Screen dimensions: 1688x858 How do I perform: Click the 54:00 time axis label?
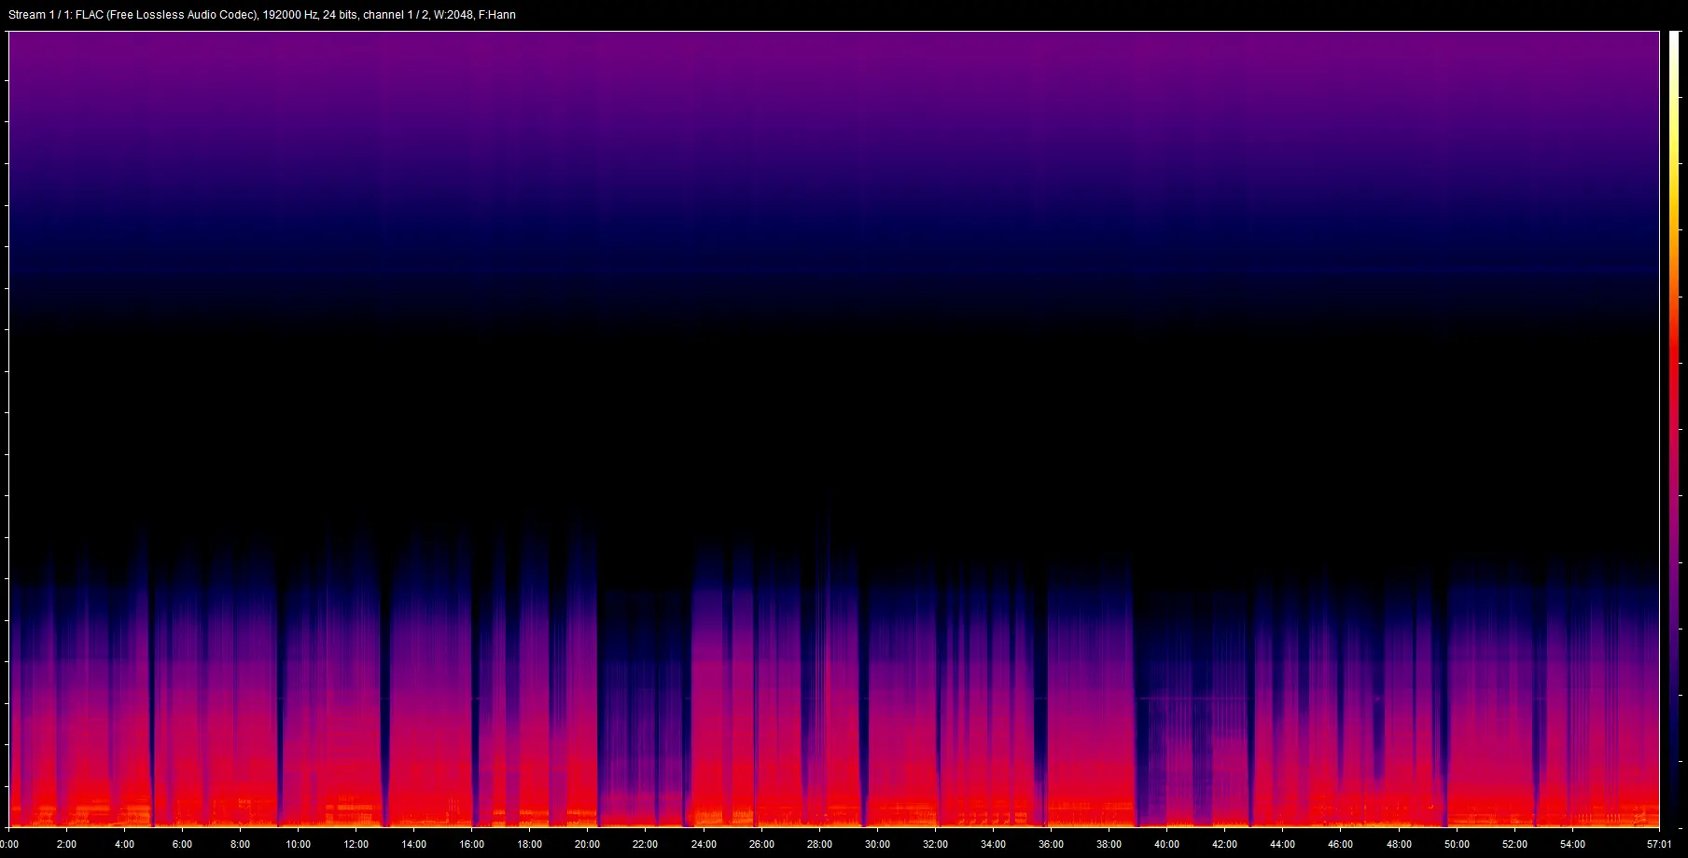[1572, 844]
